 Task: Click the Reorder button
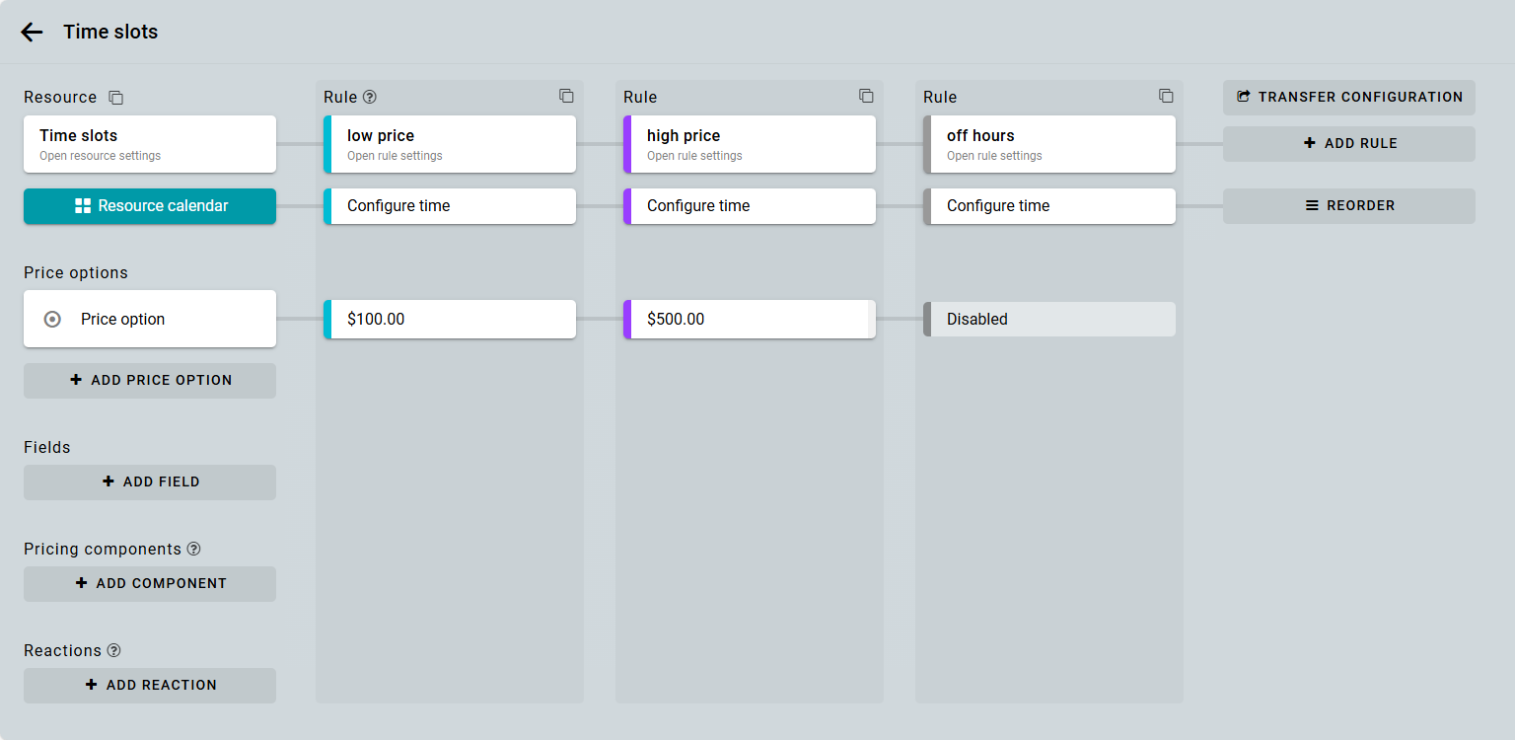(1348, 206)
